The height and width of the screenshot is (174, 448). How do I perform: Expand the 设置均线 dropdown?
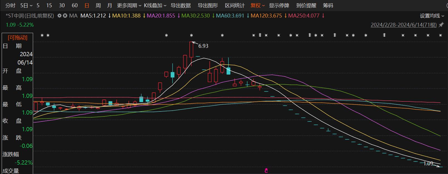point(432,16)
